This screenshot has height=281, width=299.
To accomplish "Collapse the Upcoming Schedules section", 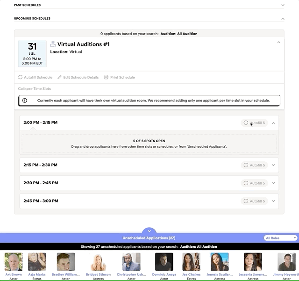I will pyautogui.click(x=283, y=19).
